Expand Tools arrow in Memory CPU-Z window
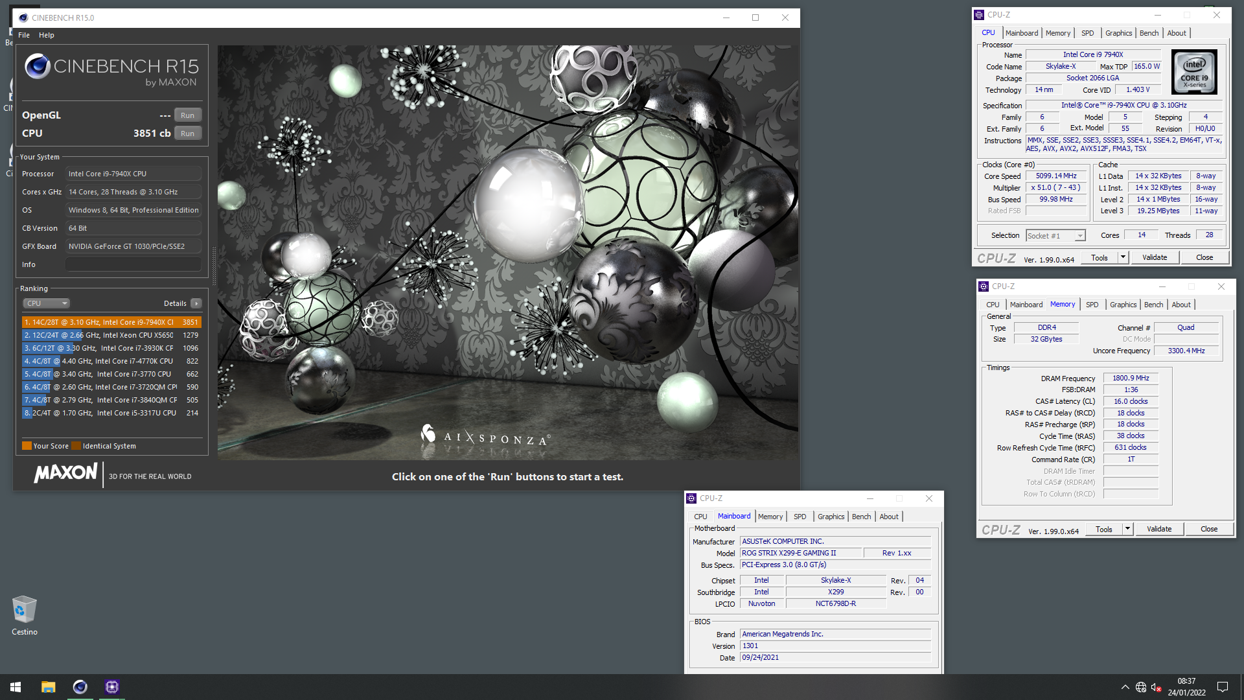The height and width of the screenshot is (700, 1244). pyautogui.click(x=1127, y=530)
